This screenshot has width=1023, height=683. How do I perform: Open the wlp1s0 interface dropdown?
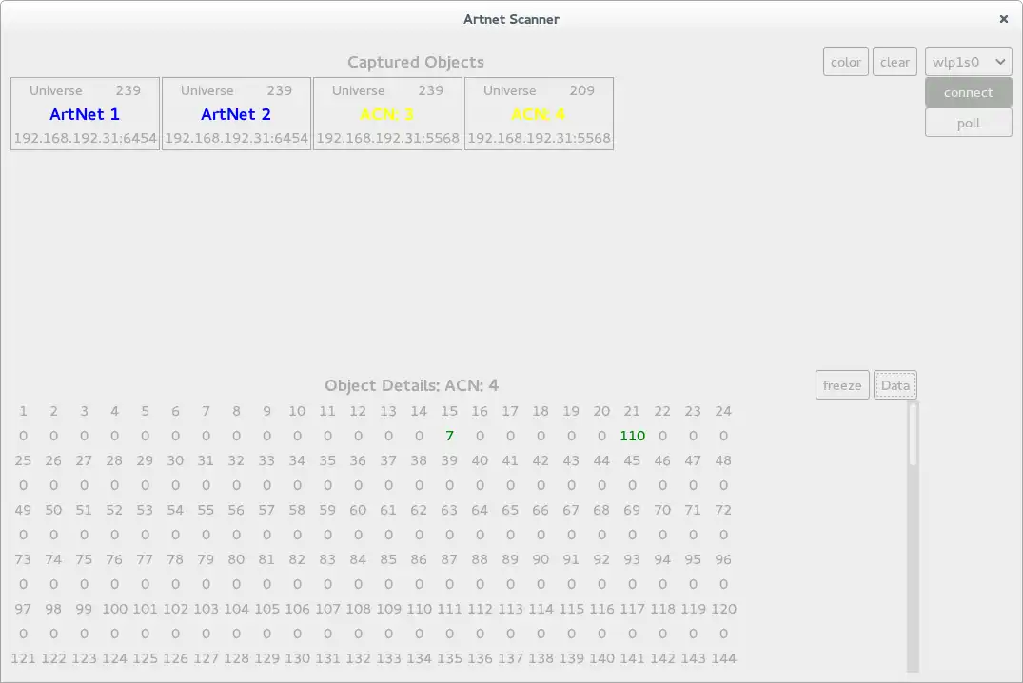[968, 62]
